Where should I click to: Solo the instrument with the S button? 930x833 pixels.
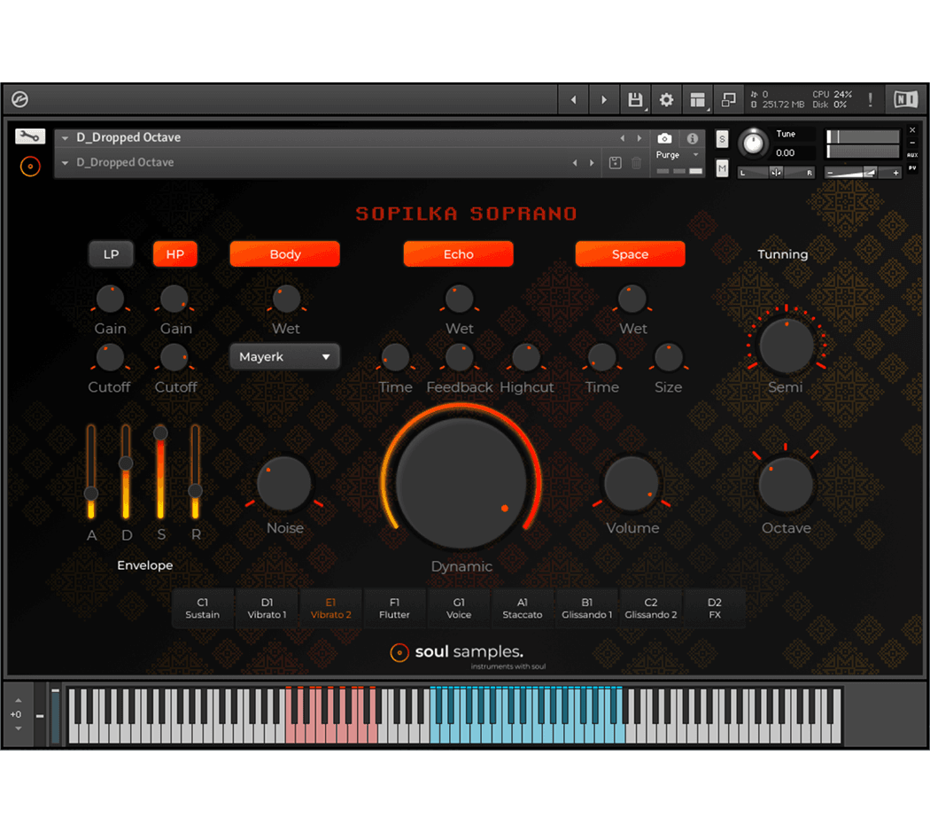(722, 139)
